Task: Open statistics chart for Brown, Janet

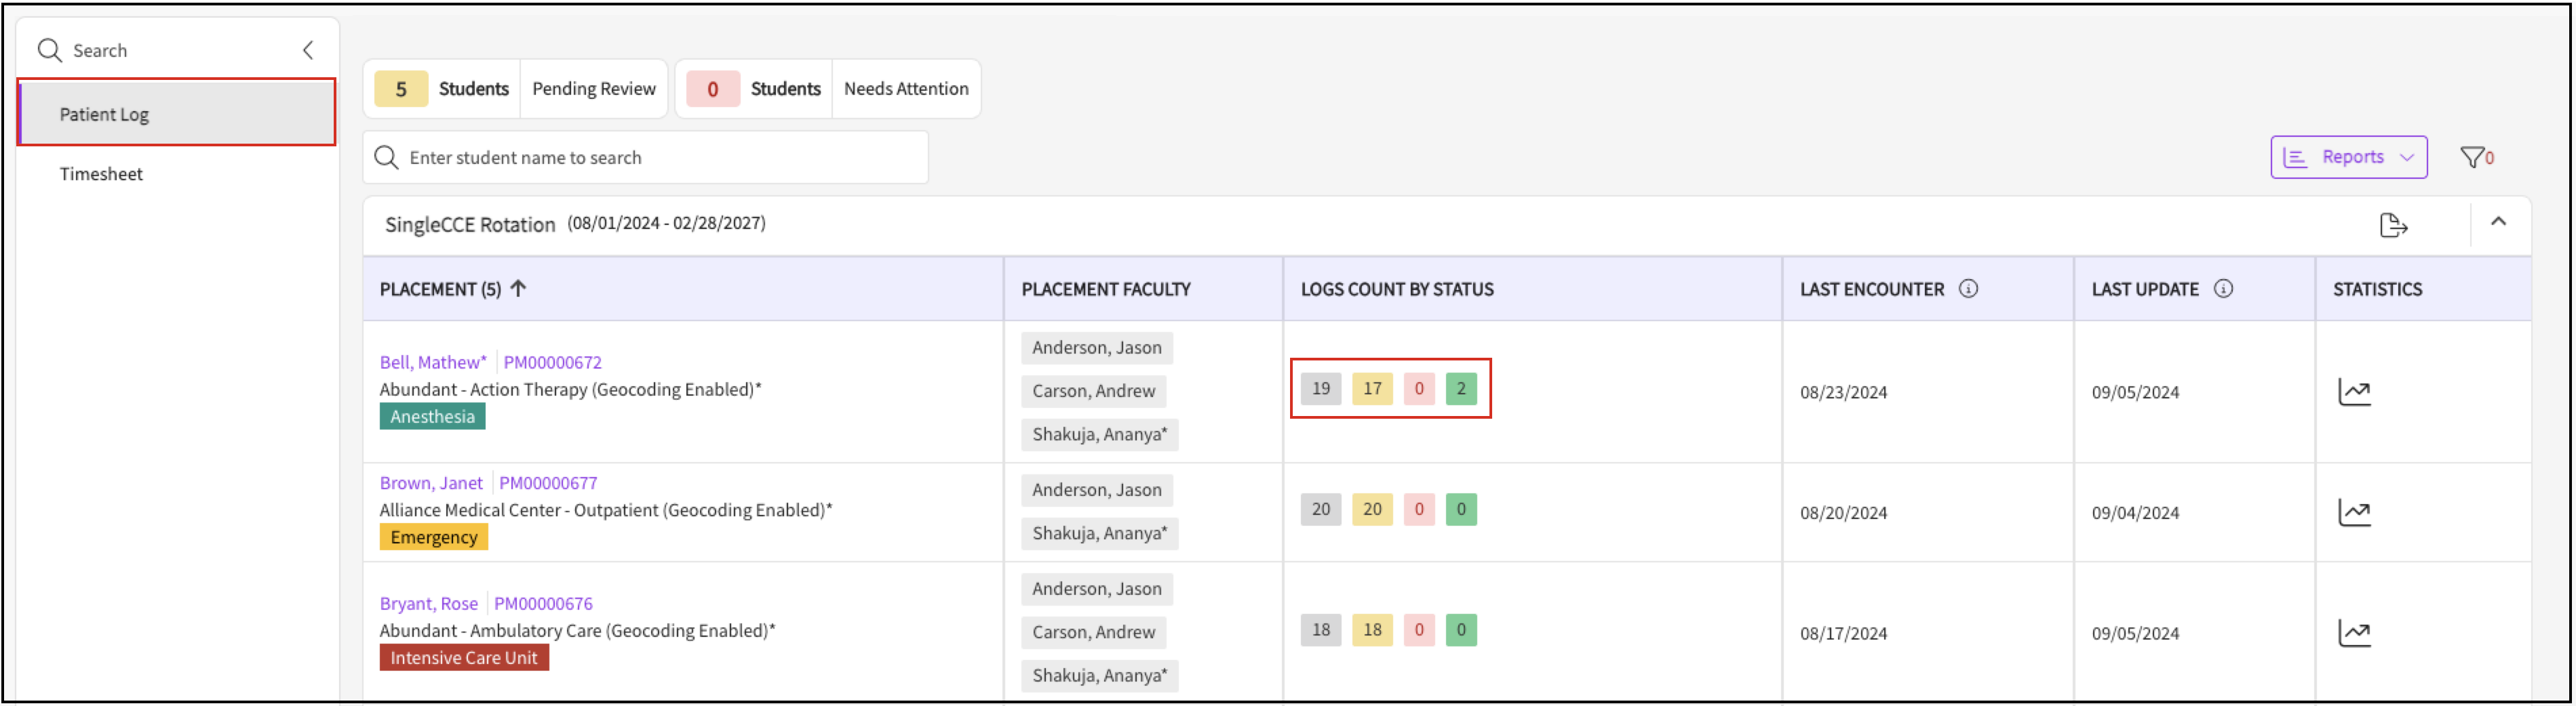Action: [x=2353, y=512]
